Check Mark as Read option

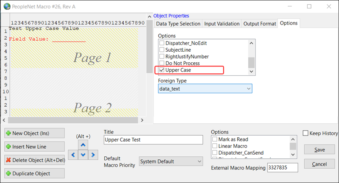click(215, 139)
